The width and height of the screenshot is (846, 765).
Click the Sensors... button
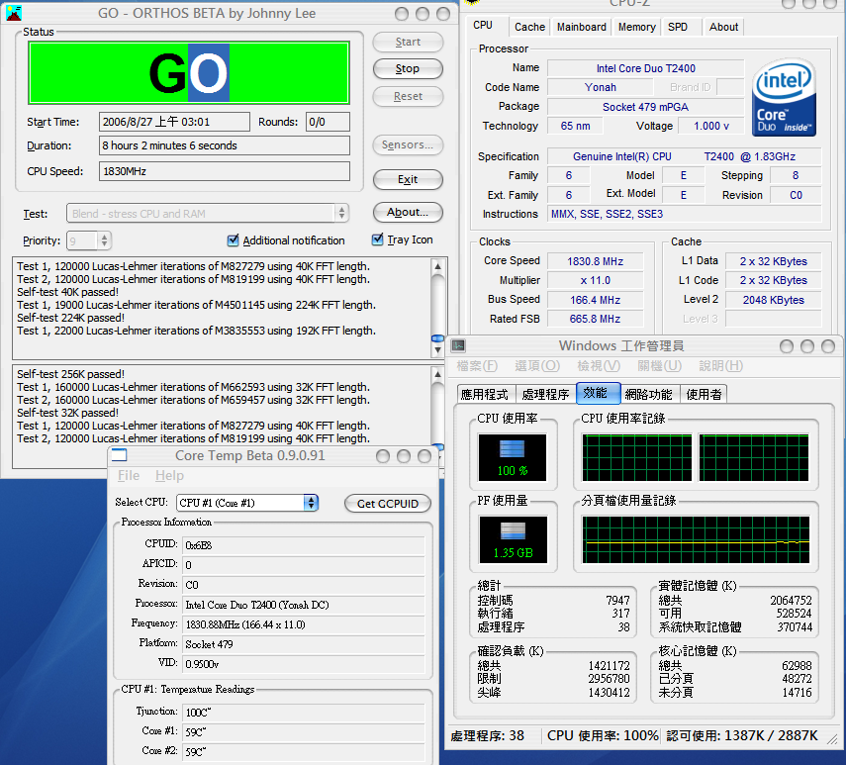tap(408, 145)
